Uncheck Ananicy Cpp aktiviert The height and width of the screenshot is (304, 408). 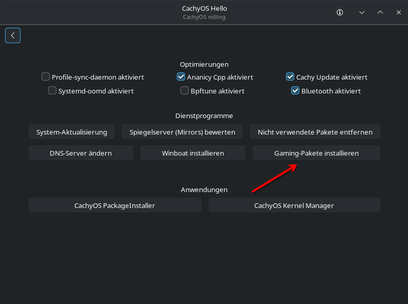click(181, 77)
